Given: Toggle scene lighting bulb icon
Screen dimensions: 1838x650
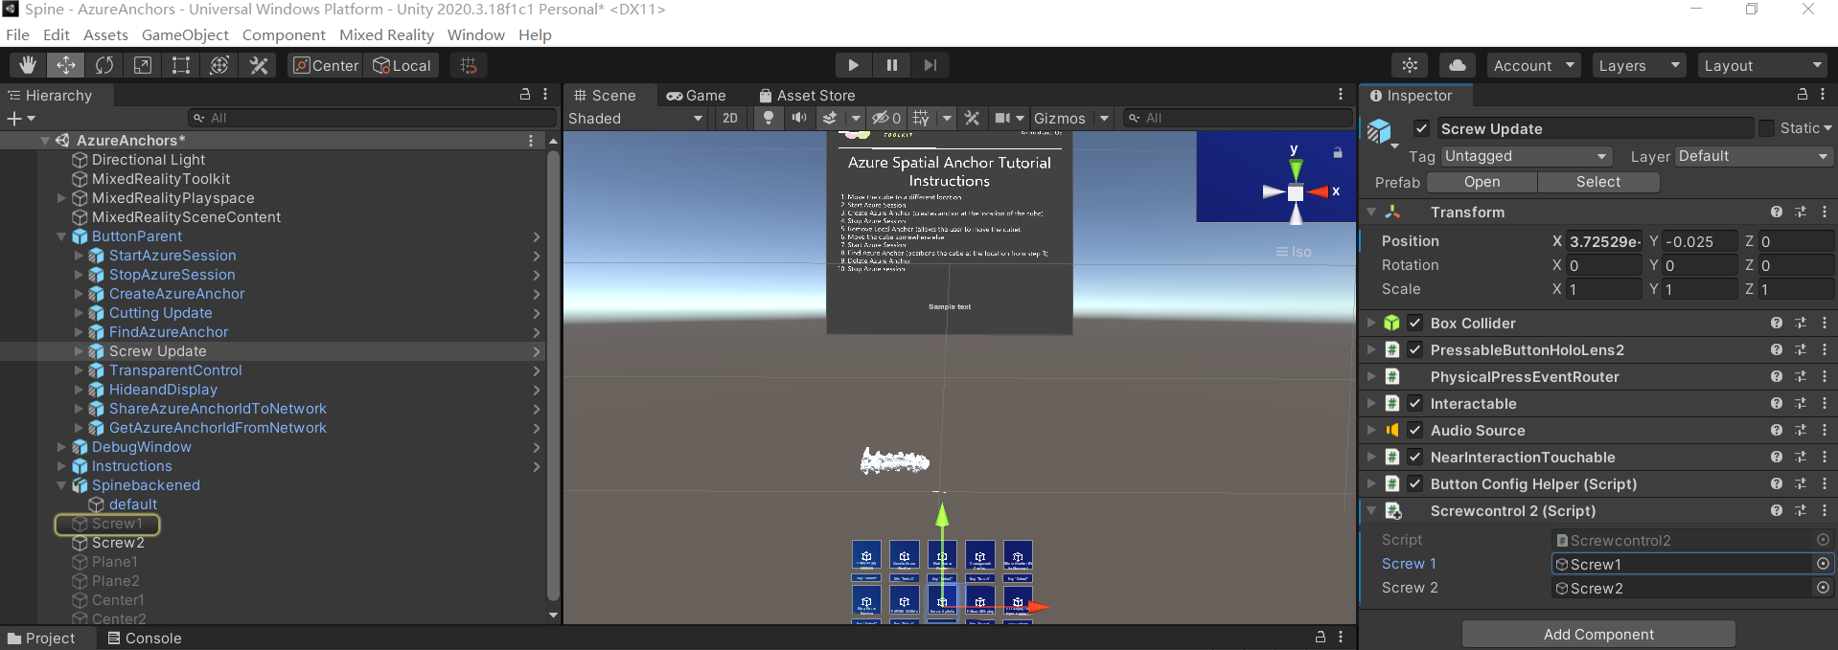Looking at the screenshot, I should 768,118.
